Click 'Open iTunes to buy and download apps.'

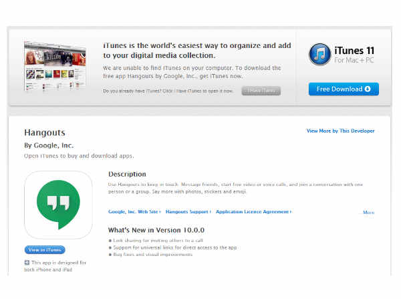coord(79,156)
